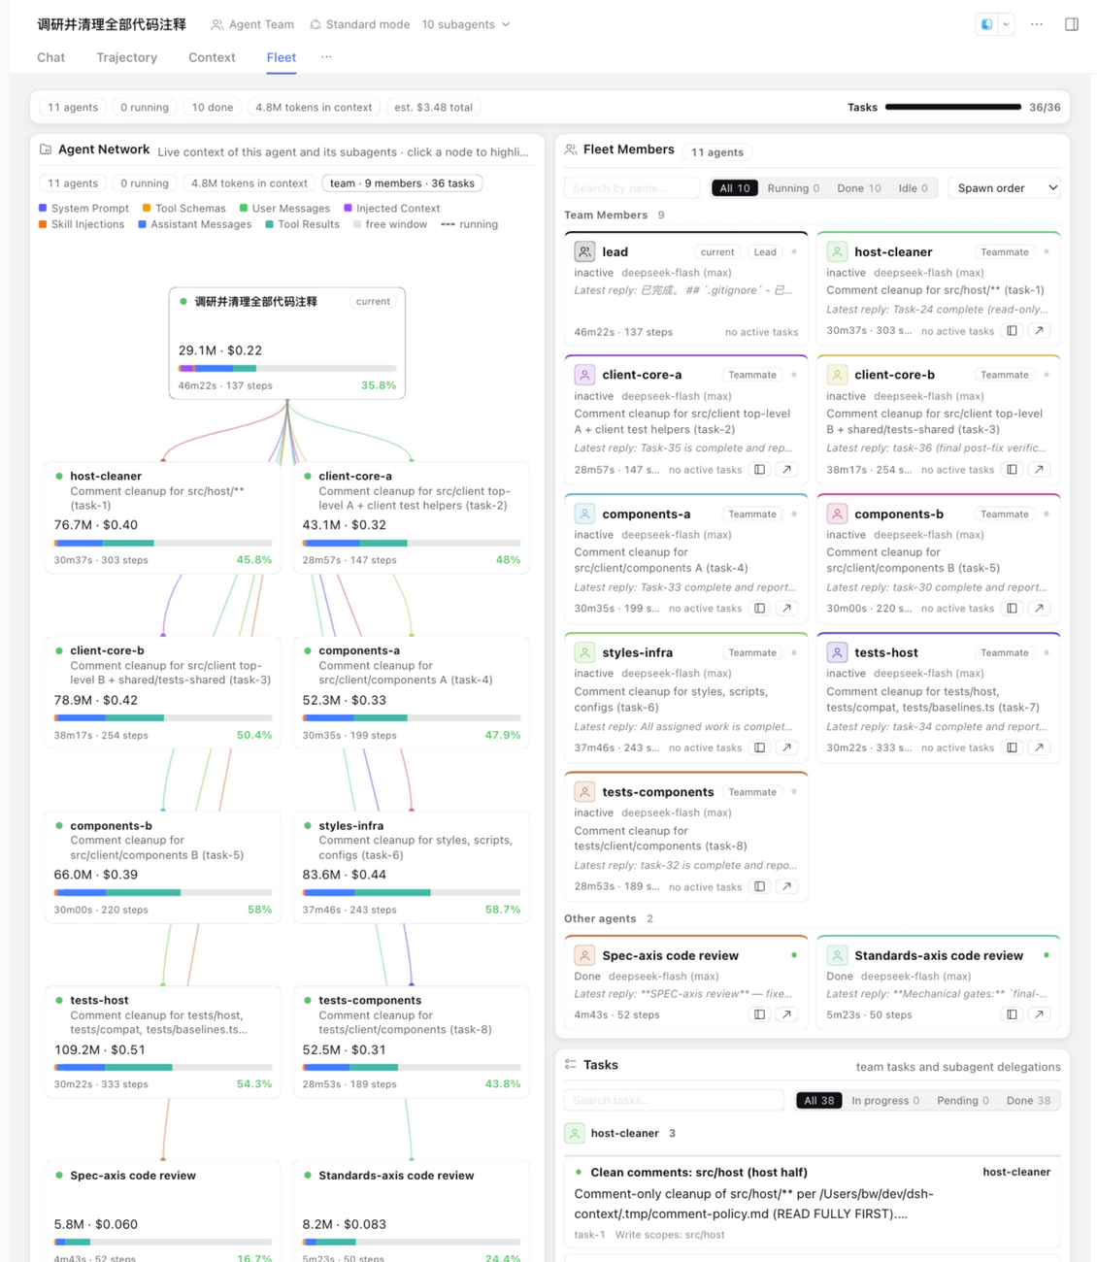The height and width of the screenshot is (1262, 1097).
Task: Open host-cleaner card's side panel icon
Action: click(x=1013, y=331)
